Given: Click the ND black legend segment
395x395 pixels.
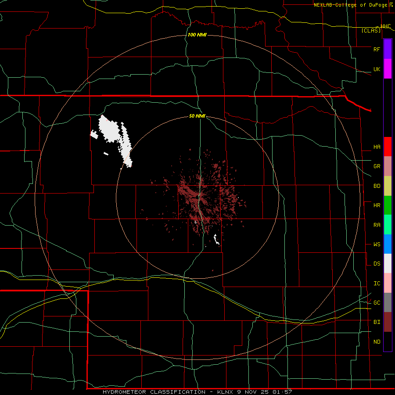Looking at the screenshot, I should (x=388, y=341).
